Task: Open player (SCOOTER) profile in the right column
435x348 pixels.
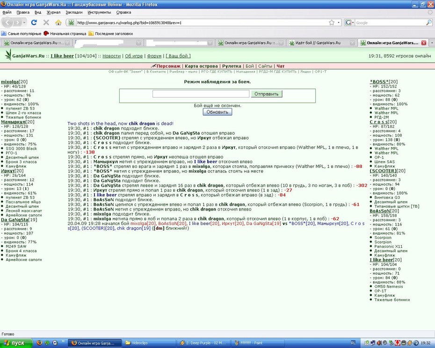Action: [x=383, y=171]
